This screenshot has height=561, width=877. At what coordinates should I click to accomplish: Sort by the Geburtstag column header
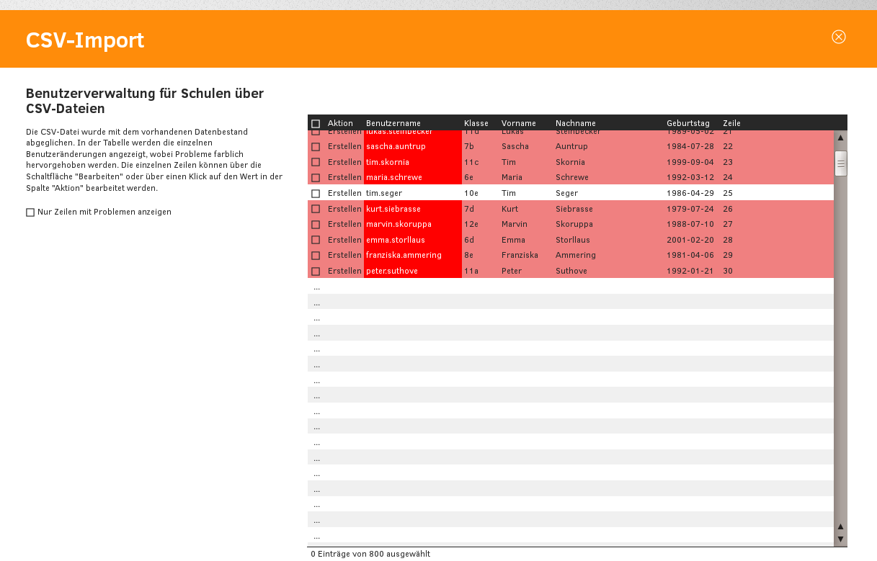(x=687, y=123)
